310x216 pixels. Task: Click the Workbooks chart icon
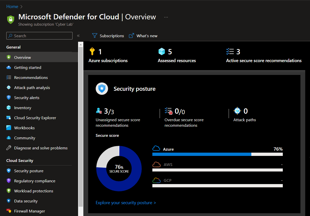[9, 128]
